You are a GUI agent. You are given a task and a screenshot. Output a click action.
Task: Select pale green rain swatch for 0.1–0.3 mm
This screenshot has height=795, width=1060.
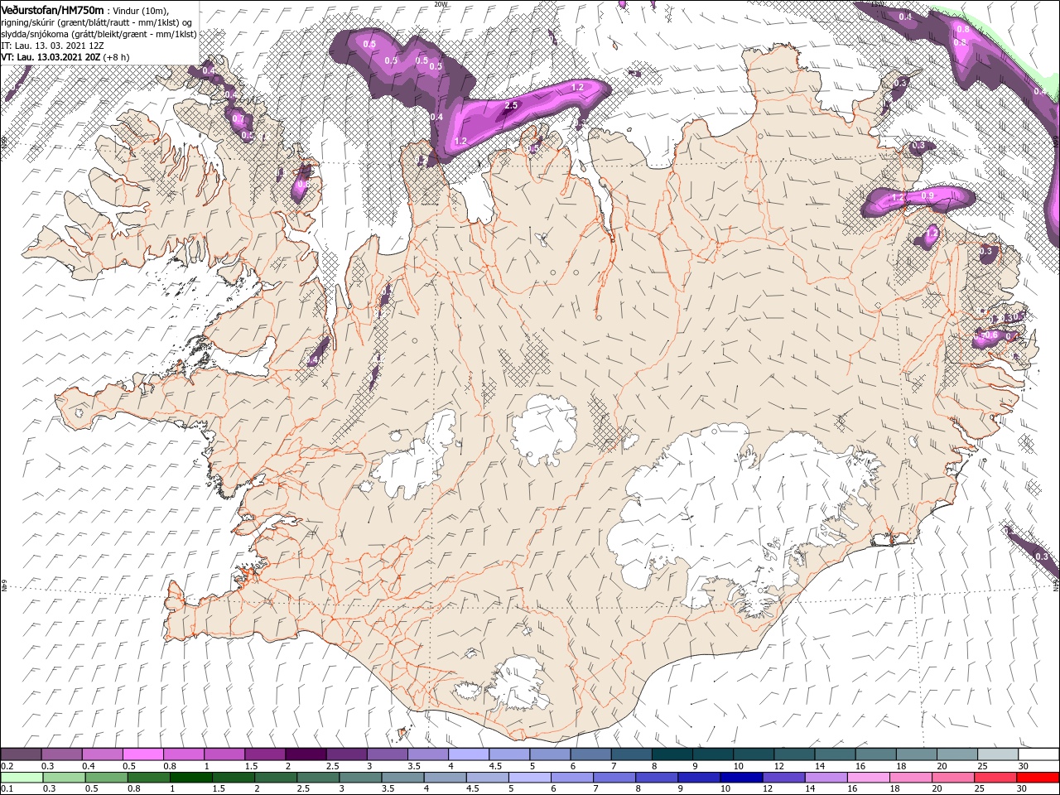pyautogui.click(x=22, y=778)
